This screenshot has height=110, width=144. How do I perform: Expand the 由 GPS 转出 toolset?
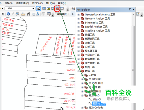[82, 79]
